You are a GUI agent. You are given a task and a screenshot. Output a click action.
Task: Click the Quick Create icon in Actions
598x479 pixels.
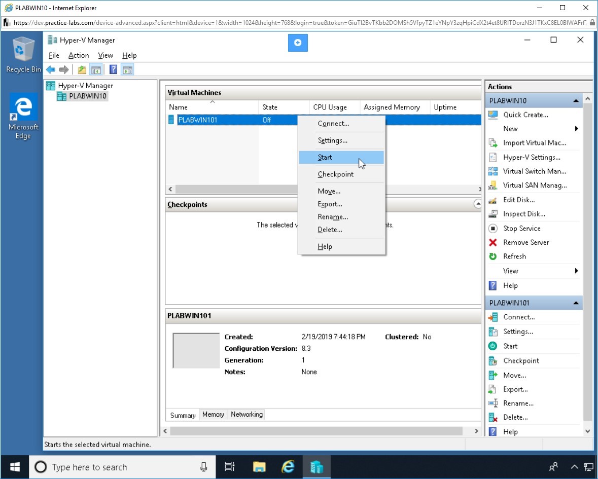coord(493,115)
